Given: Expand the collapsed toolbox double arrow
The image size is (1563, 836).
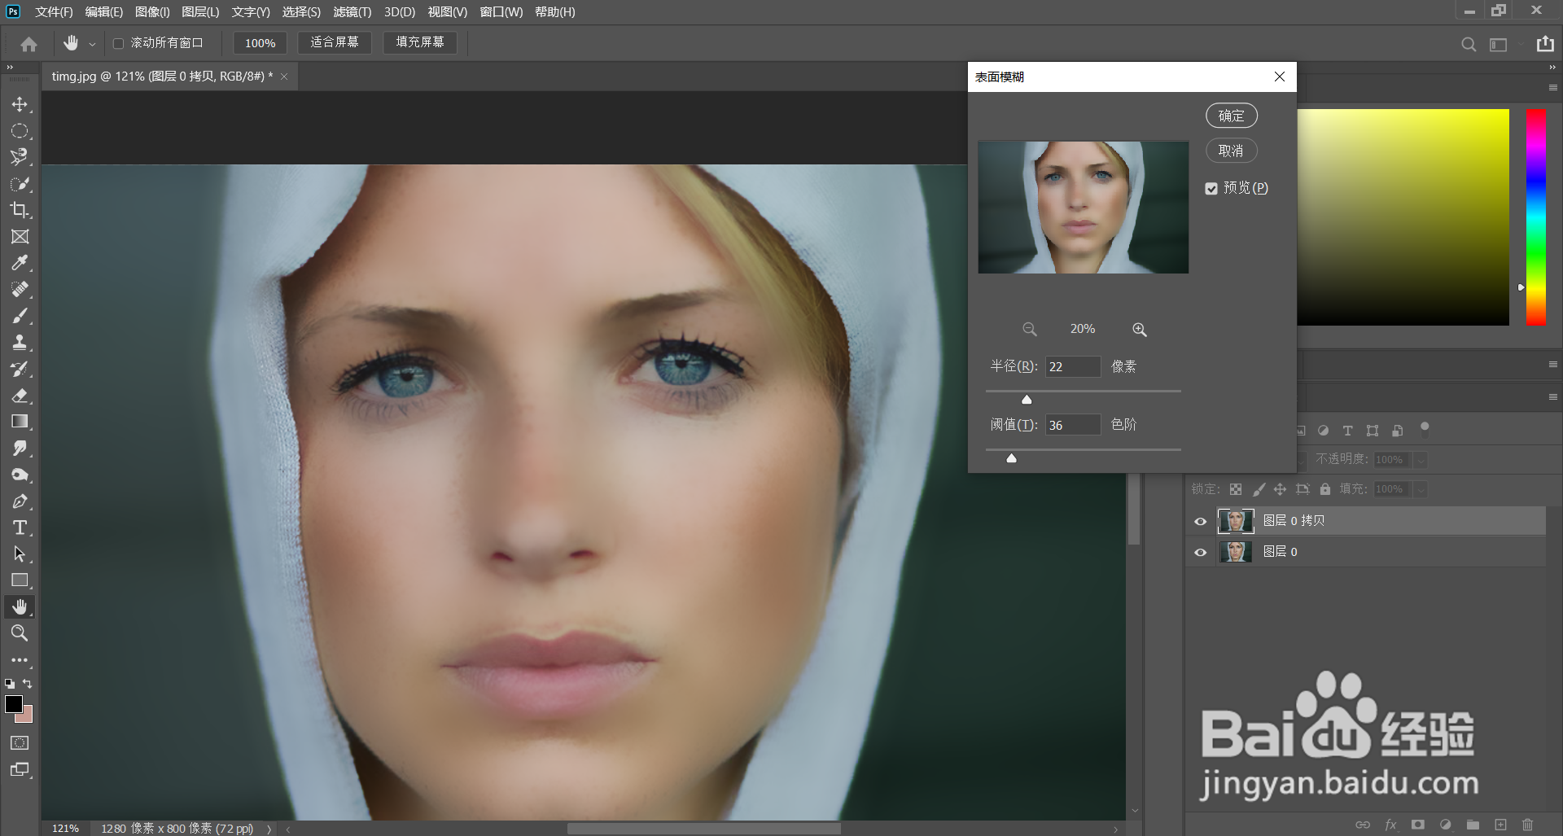Looking at the screenshot, I should (x=10, y=68).
